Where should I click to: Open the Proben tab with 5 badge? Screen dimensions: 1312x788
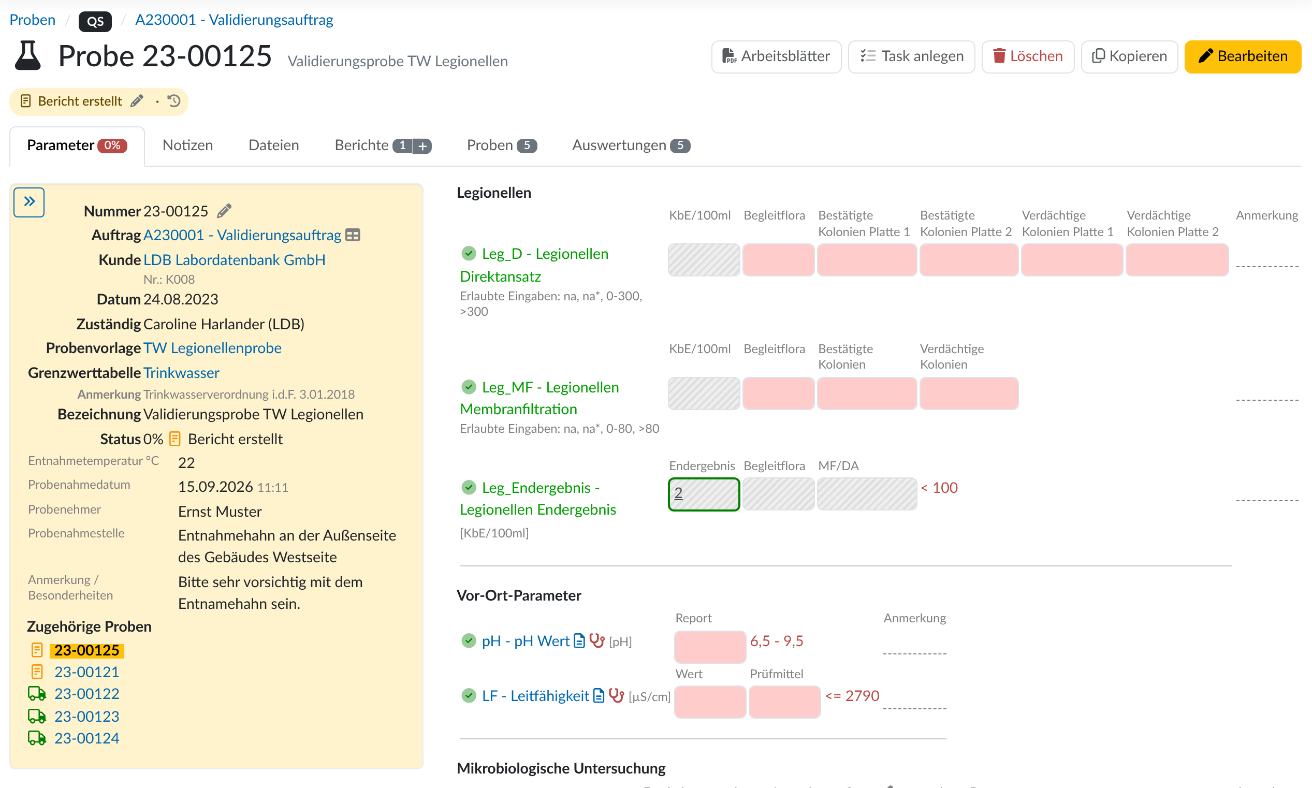click(502, 145)
